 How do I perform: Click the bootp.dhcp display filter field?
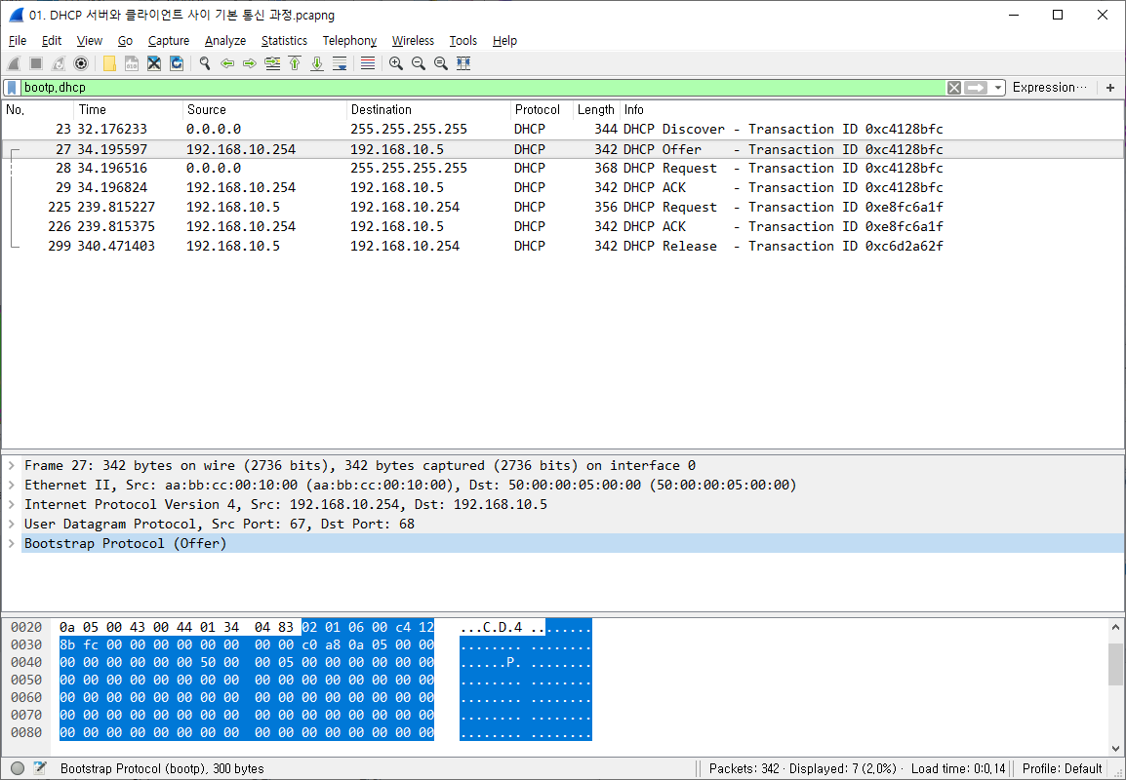(481, 88)
